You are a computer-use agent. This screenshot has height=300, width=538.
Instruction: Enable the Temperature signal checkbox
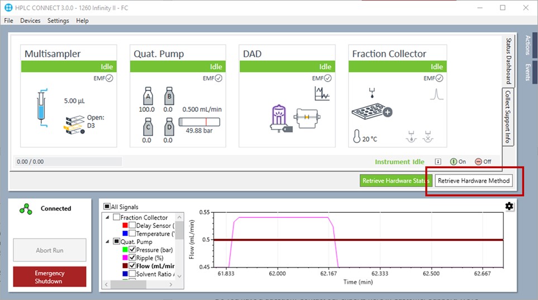tap(132, 234)
